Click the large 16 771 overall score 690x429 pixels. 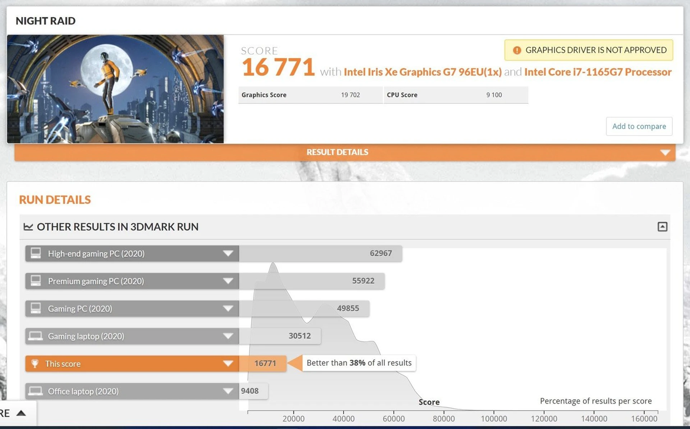(x=278, y=67)
